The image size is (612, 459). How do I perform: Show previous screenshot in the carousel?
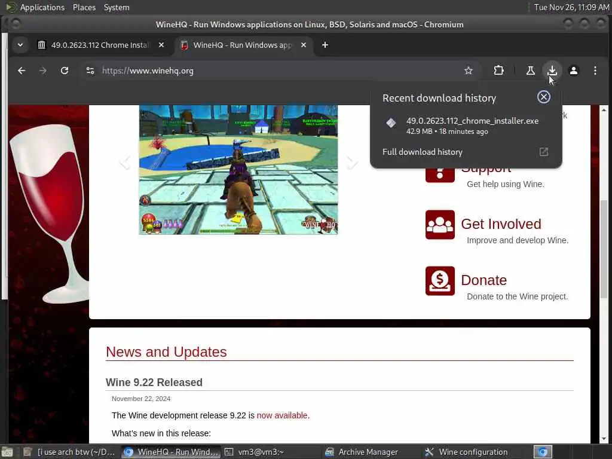125,161
